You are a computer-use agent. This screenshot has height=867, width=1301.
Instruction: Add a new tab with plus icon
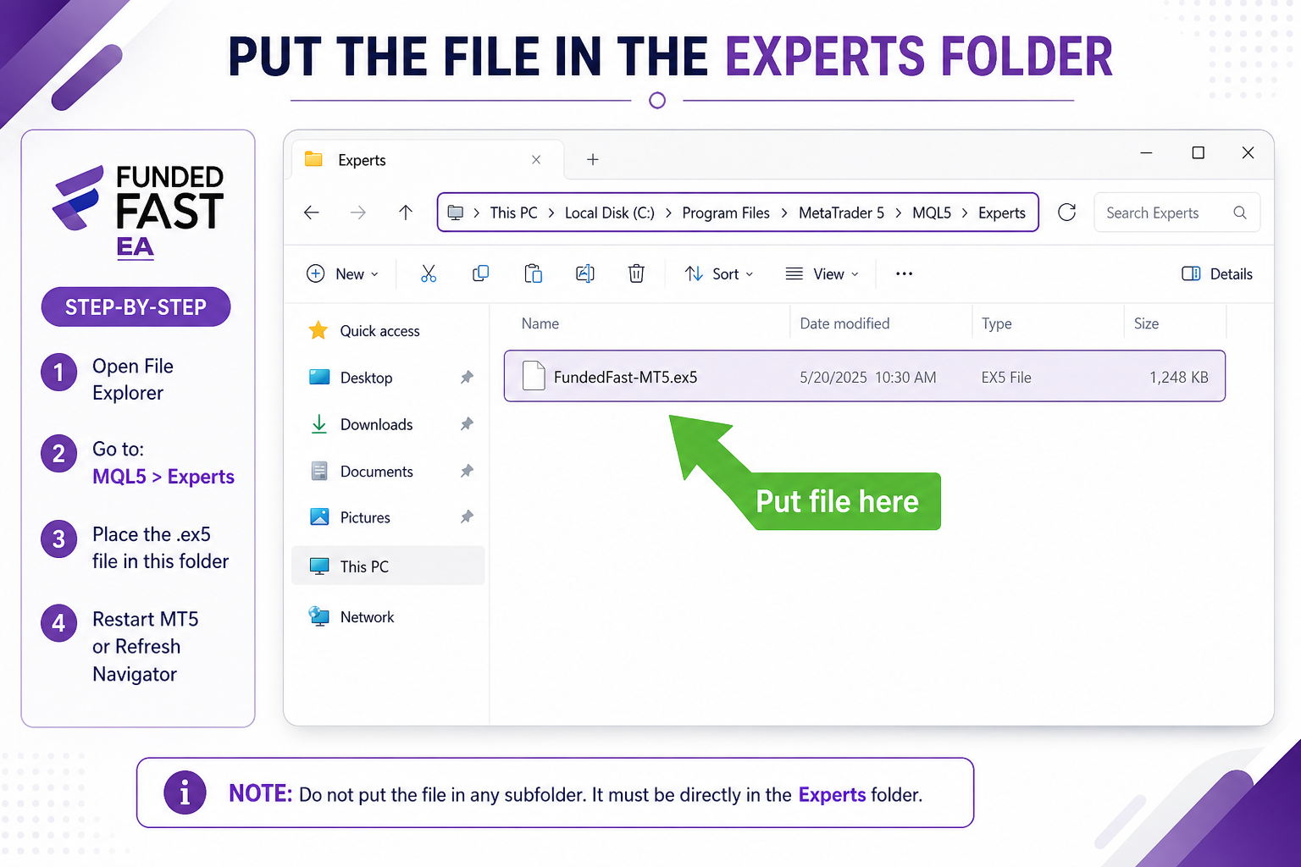coord(593,159)
